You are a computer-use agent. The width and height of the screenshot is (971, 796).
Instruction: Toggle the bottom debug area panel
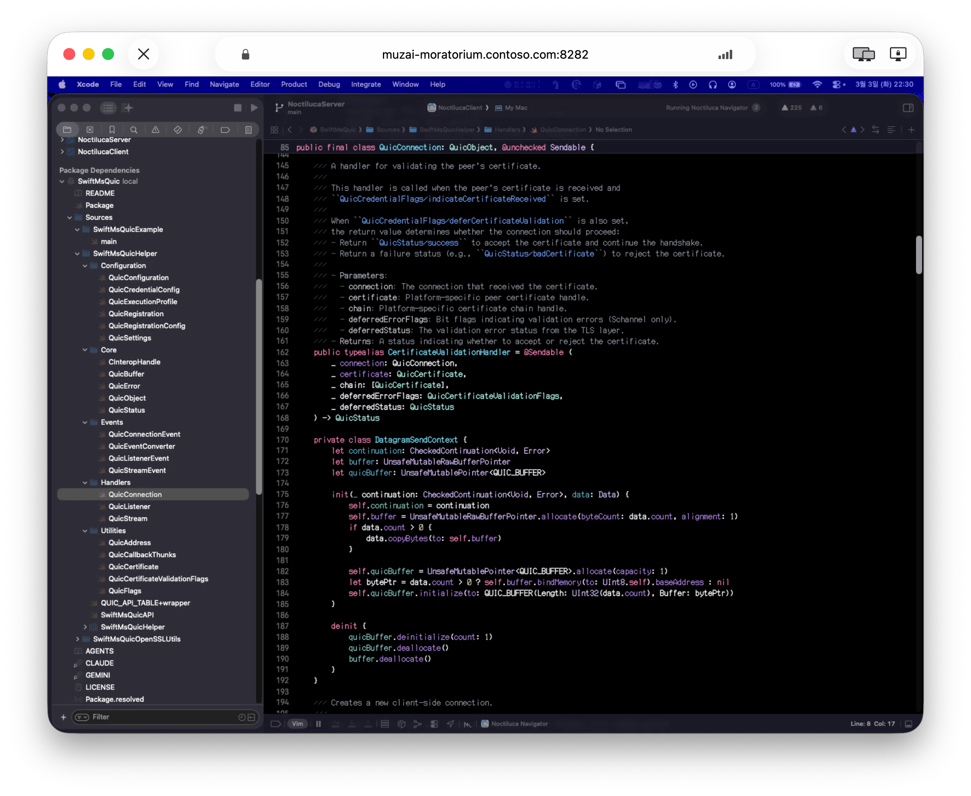pos(908,723)
